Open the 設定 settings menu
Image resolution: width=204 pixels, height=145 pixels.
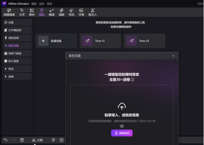pos(42,4)
